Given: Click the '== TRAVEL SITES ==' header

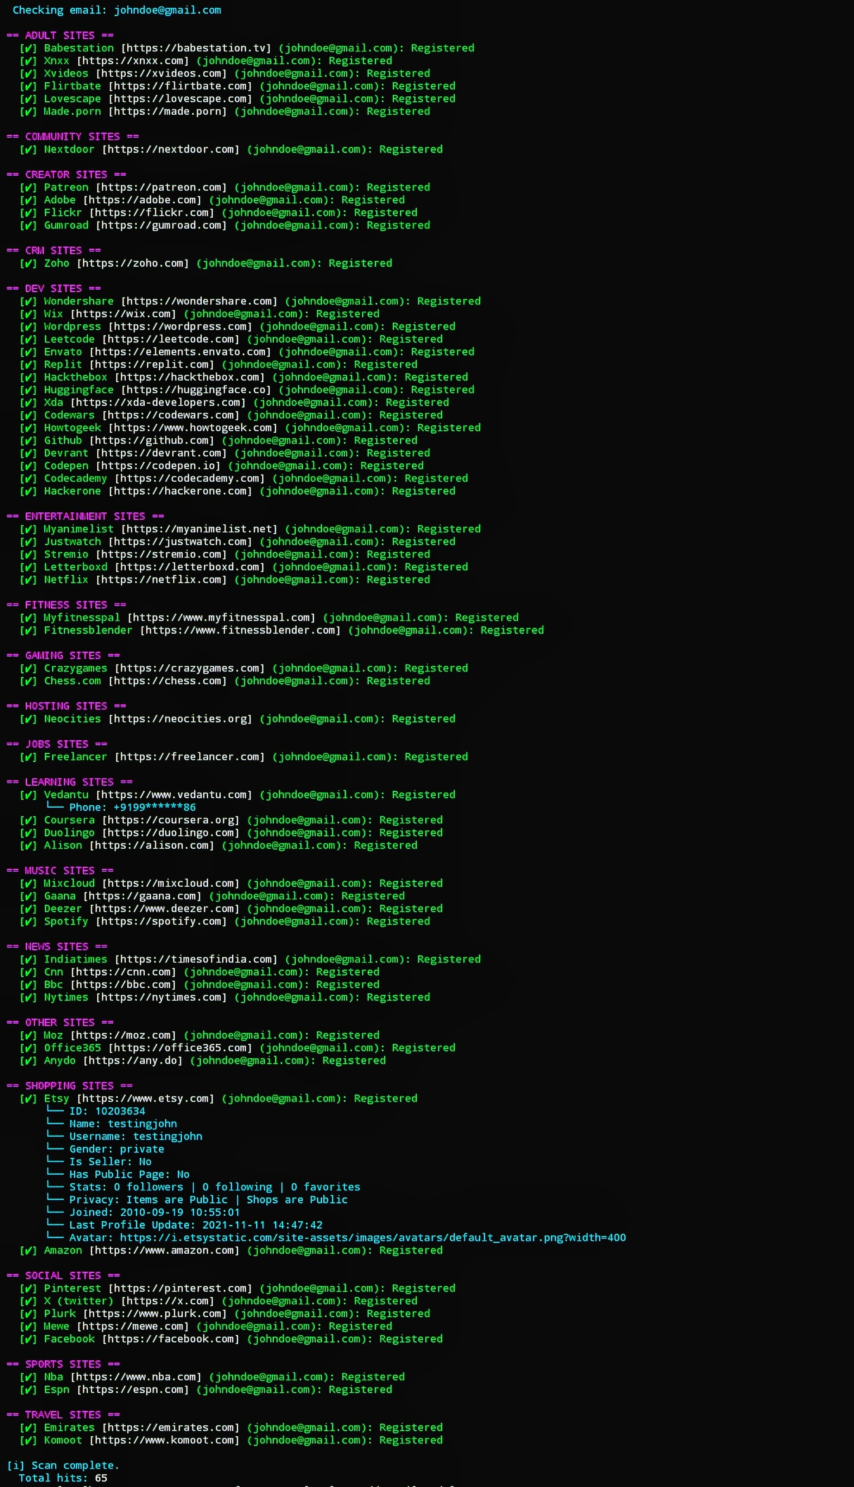Looking at the screenshot, I should click(x=63, y=1414).
